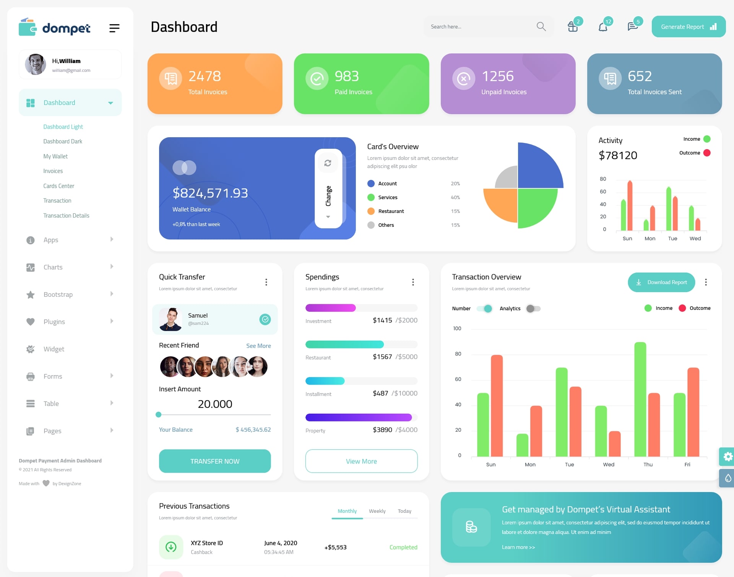
Task: Select the Weekly tab in Previous Transactions
Action: pyautogui.click(x=376, y=511)
